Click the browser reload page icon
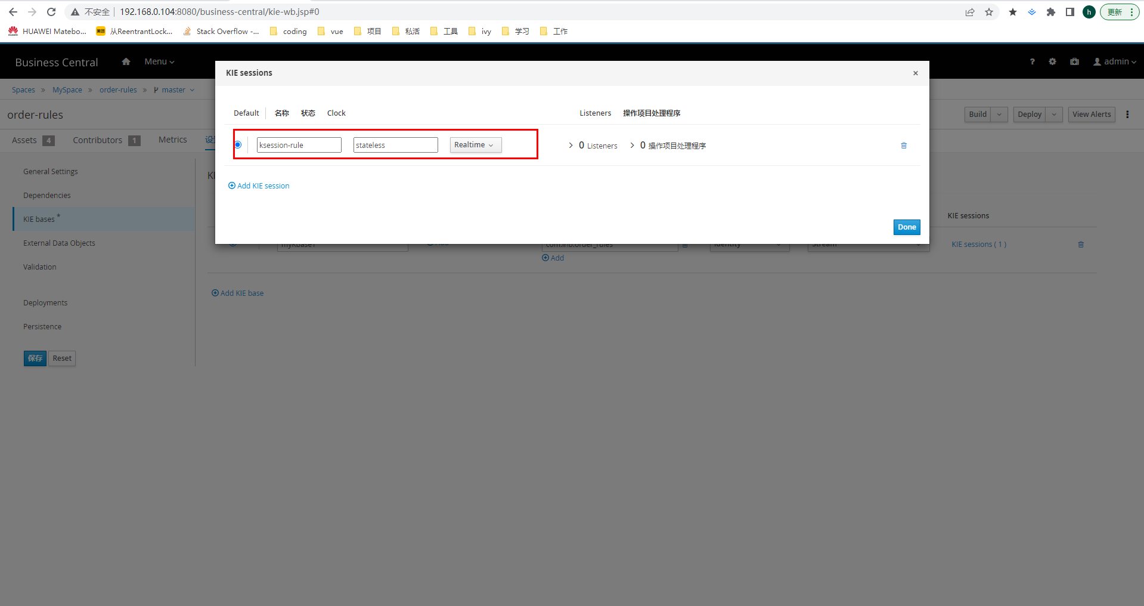The image size is (1144, 606). [x=51, y=12]
